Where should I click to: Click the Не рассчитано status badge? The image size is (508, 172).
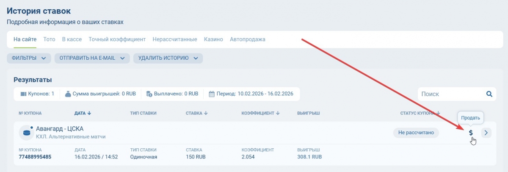416,133
